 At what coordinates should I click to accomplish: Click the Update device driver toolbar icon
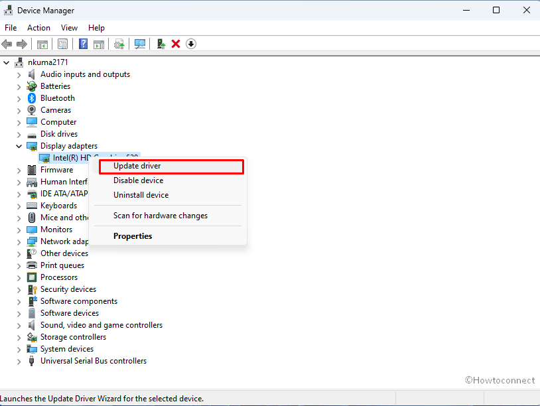119,44
